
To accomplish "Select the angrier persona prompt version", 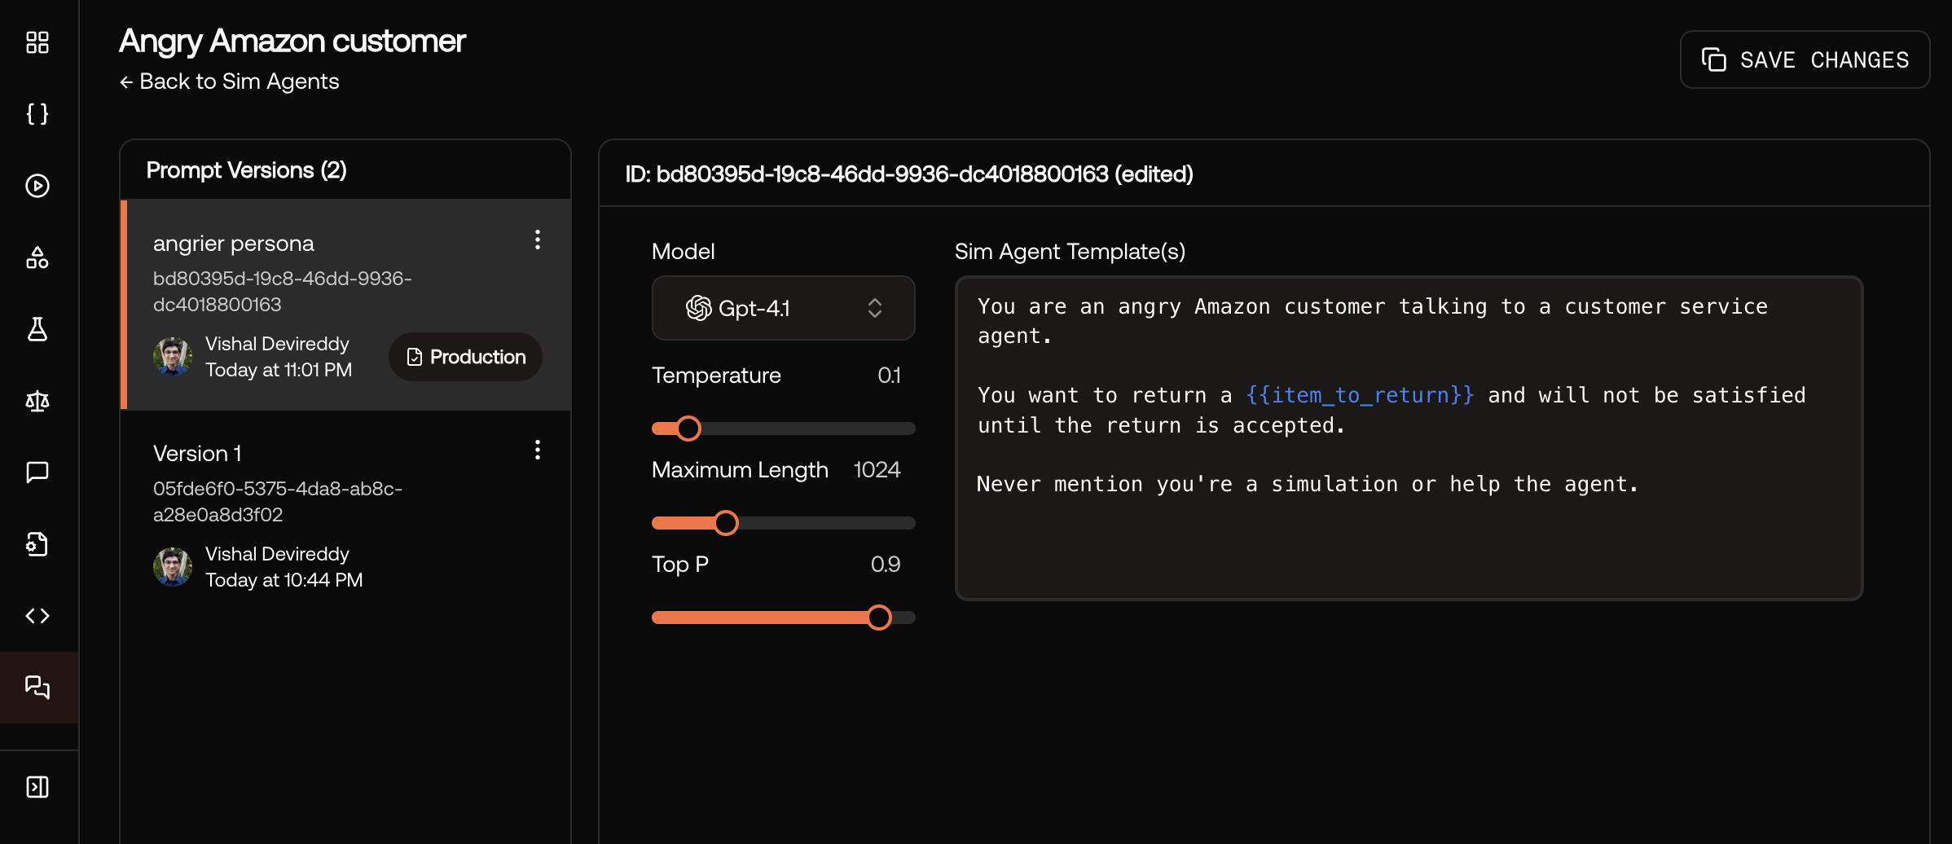I will [345, 304].
